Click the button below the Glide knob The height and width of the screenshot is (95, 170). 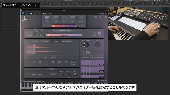point(98,53)
